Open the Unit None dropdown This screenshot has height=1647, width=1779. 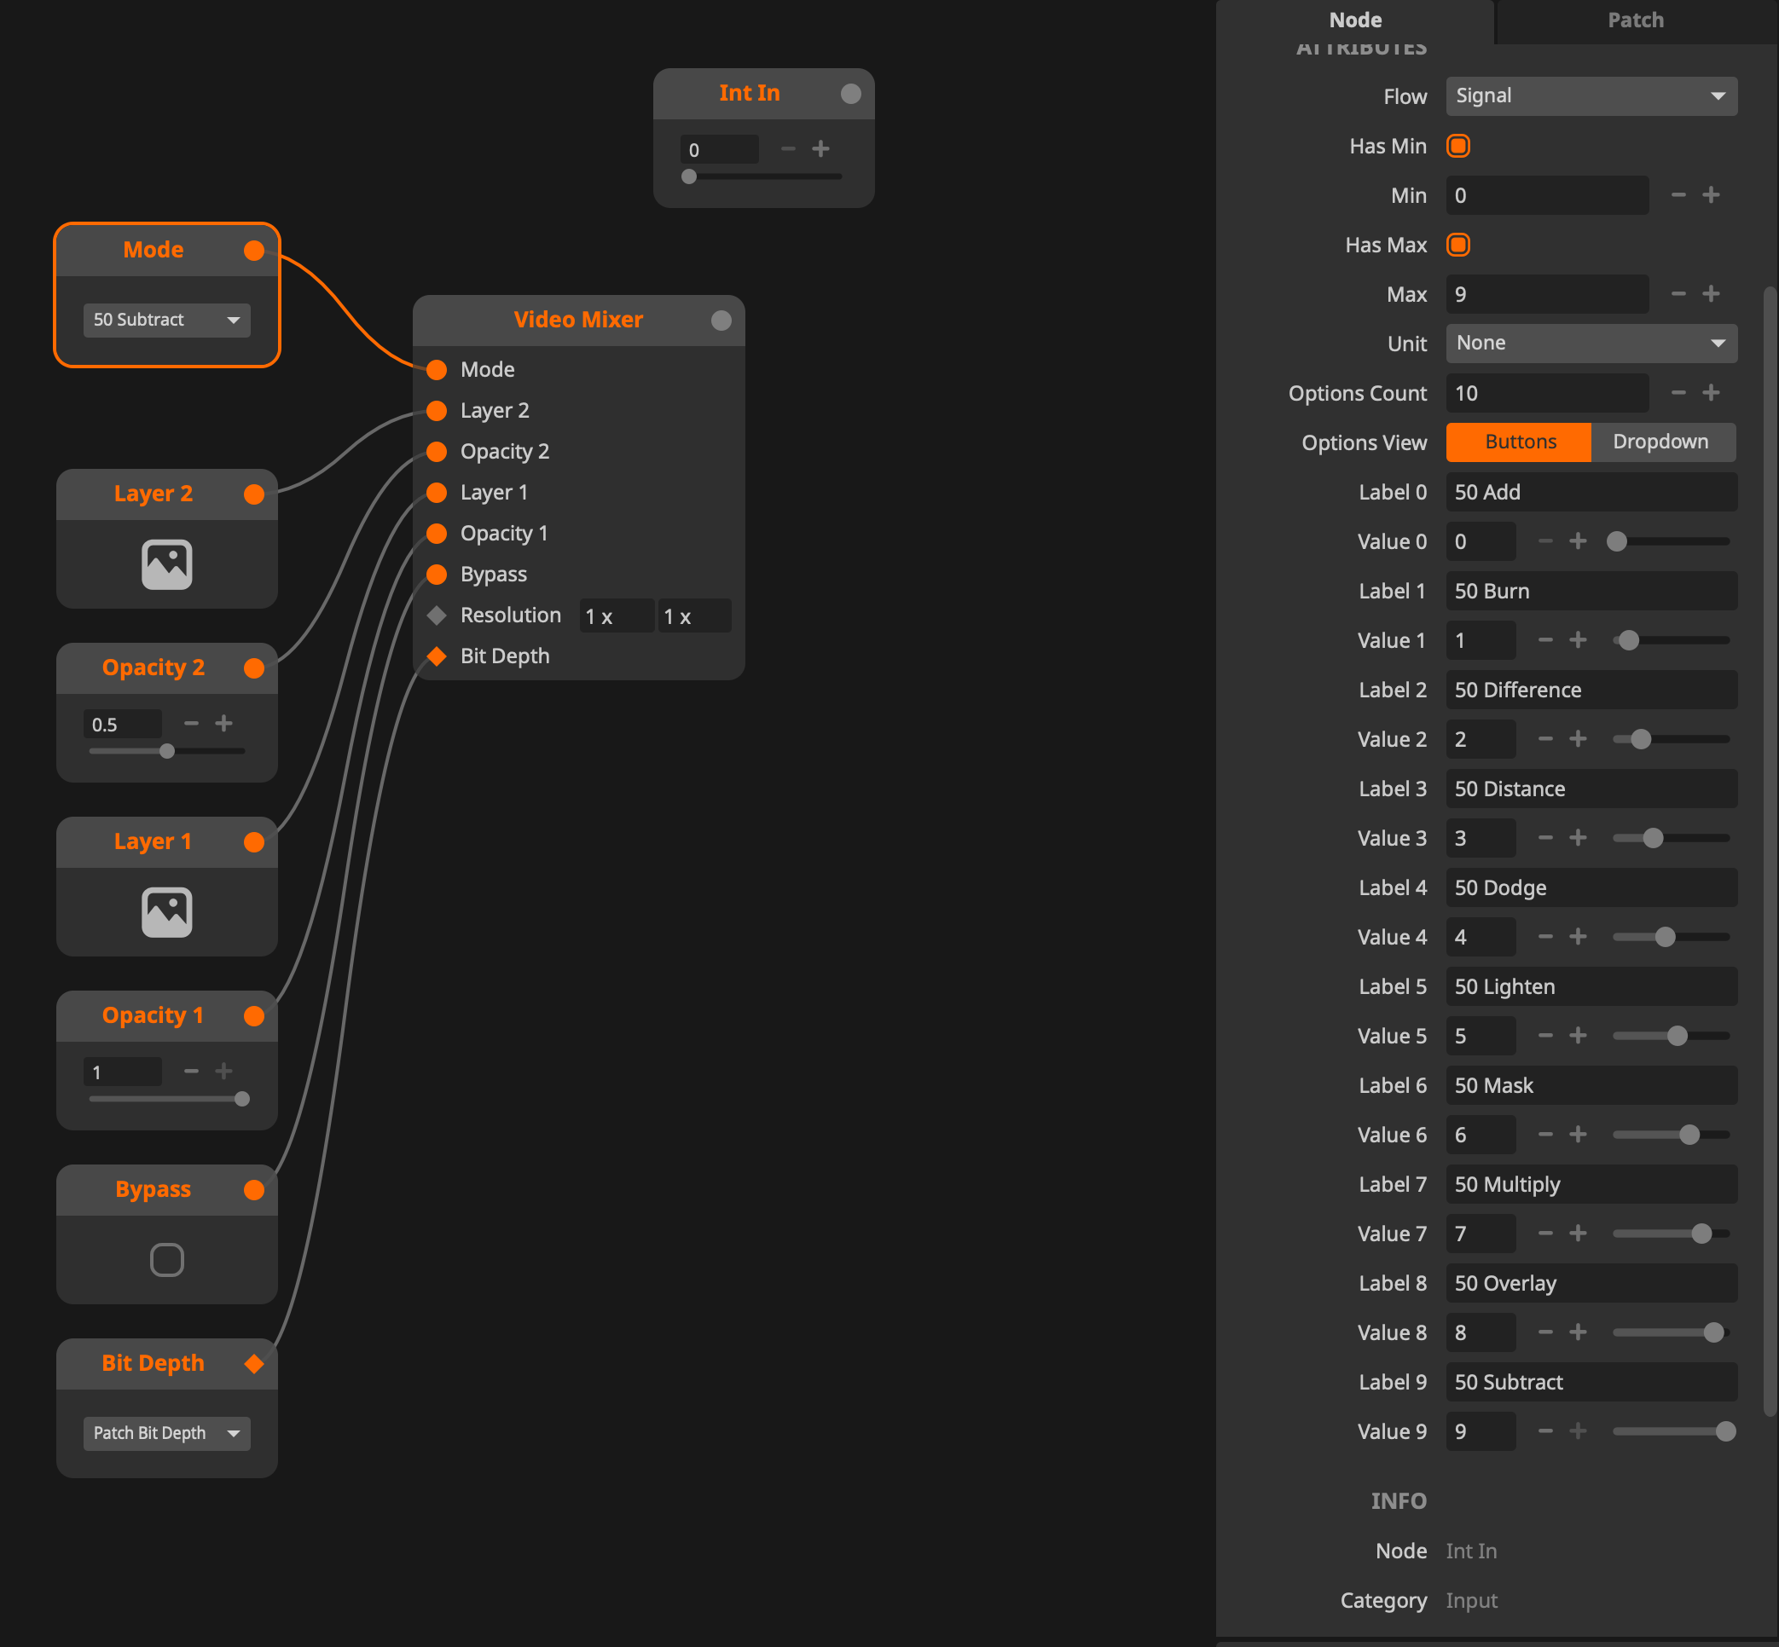point(1590,343)
